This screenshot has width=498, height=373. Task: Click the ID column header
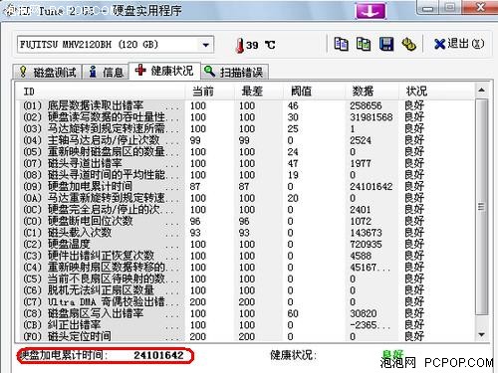pyautogui.click(x=100, y=92)
